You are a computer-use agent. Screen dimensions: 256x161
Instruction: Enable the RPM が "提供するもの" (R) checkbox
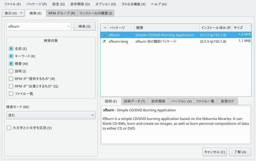click(x=11, y=79)
